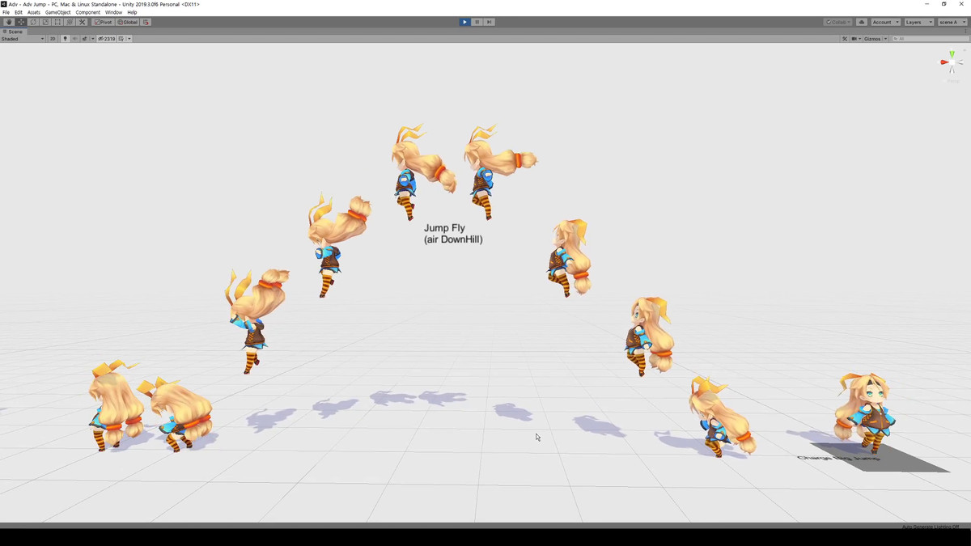Open the Shaded draw mode dropdown
Screen dimensions: 971x546
[x=20, y=38]
